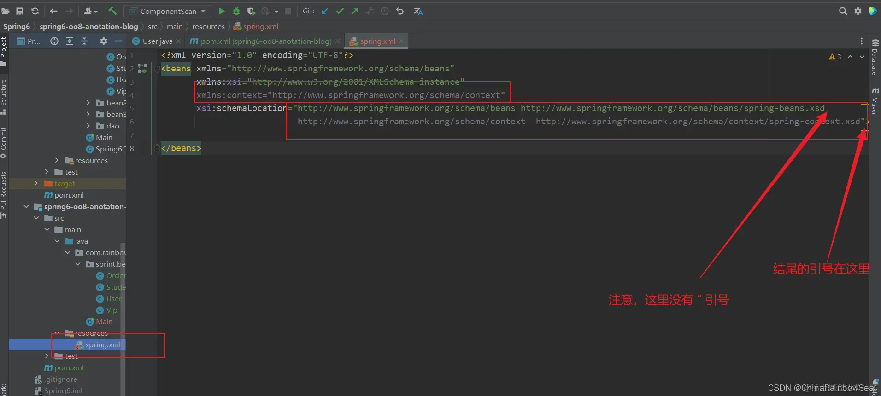
Task: Click the profiler run icon
Action: click(x=265, y=11)
